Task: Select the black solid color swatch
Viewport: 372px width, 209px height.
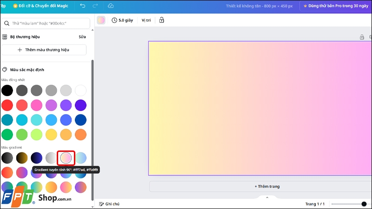Action: pyautogui.click(x=7, y=91)
